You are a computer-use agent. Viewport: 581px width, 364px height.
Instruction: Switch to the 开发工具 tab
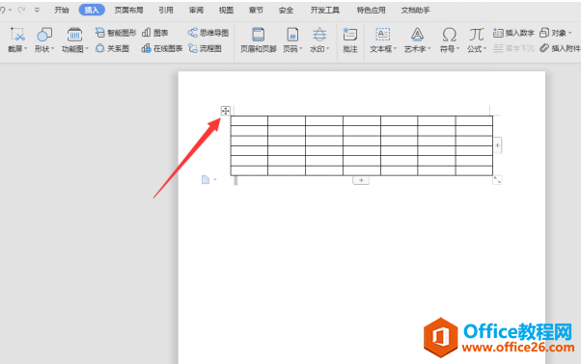point(324,10)
